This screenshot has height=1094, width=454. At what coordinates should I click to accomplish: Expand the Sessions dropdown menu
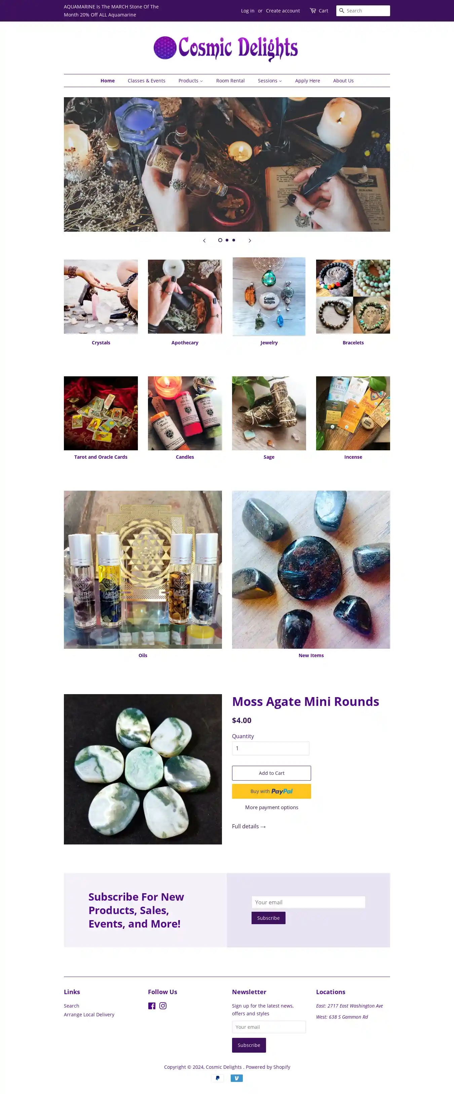270,81
